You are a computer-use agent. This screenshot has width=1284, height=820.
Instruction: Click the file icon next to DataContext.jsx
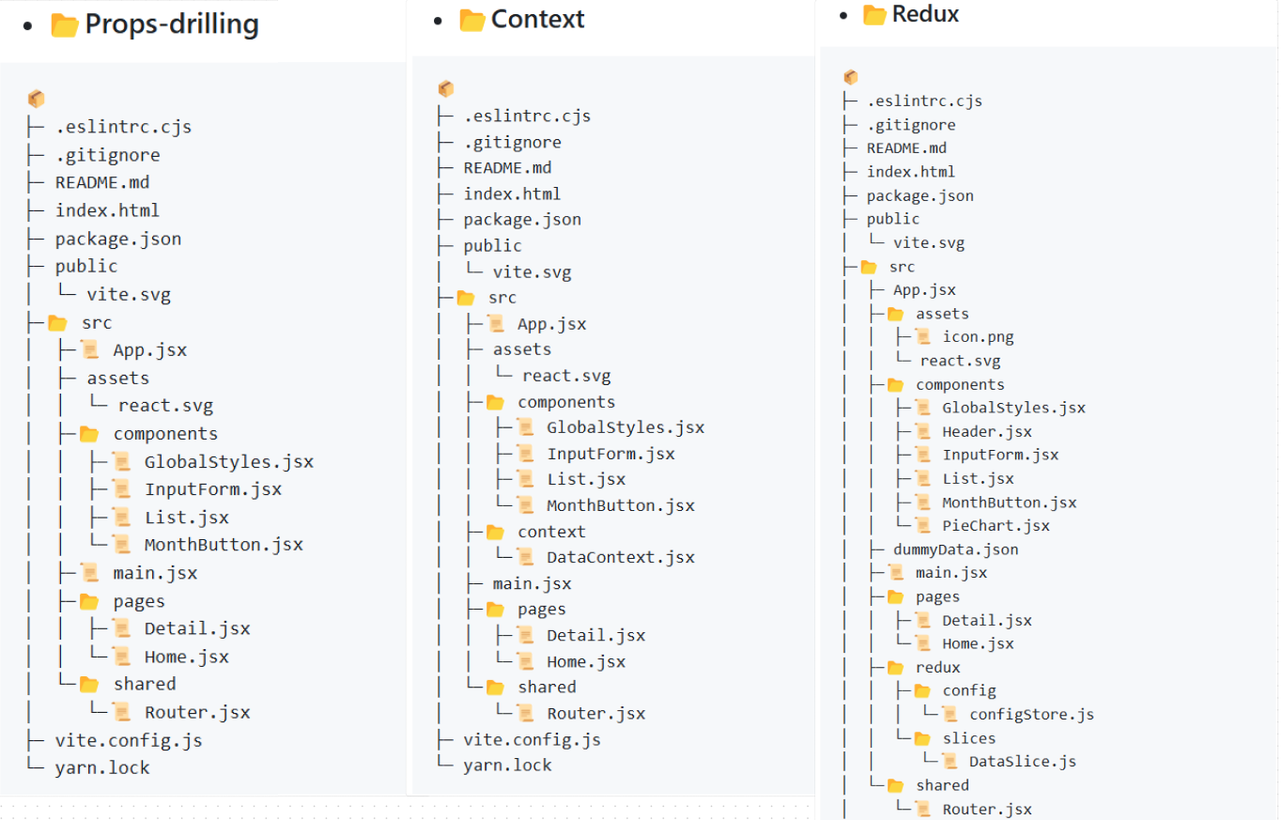[525, 557]
